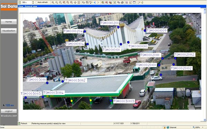Click the zoom out magnifier icon

coord(57,2)
